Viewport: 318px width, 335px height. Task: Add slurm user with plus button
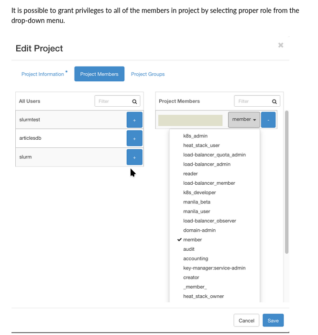[134, 157]
